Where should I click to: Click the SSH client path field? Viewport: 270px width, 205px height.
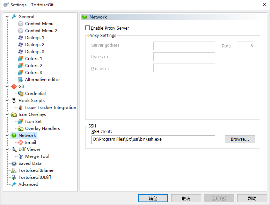coord(153,140)
